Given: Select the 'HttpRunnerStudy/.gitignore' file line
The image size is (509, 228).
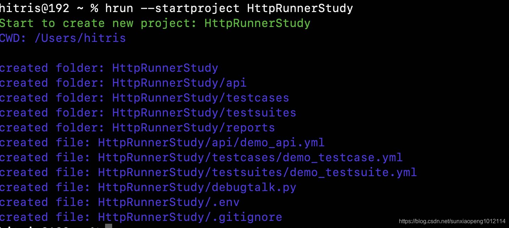Looking at the screenshot, I should pyautogui.click(x=141, y=217).
